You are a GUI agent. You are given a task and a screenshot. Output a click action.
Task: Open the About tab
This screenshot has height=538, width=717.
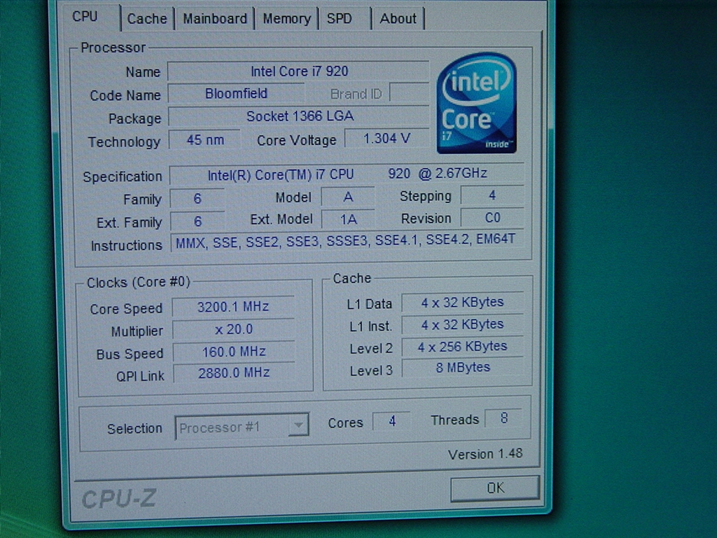pyautogui.click(x=398, y=19)
